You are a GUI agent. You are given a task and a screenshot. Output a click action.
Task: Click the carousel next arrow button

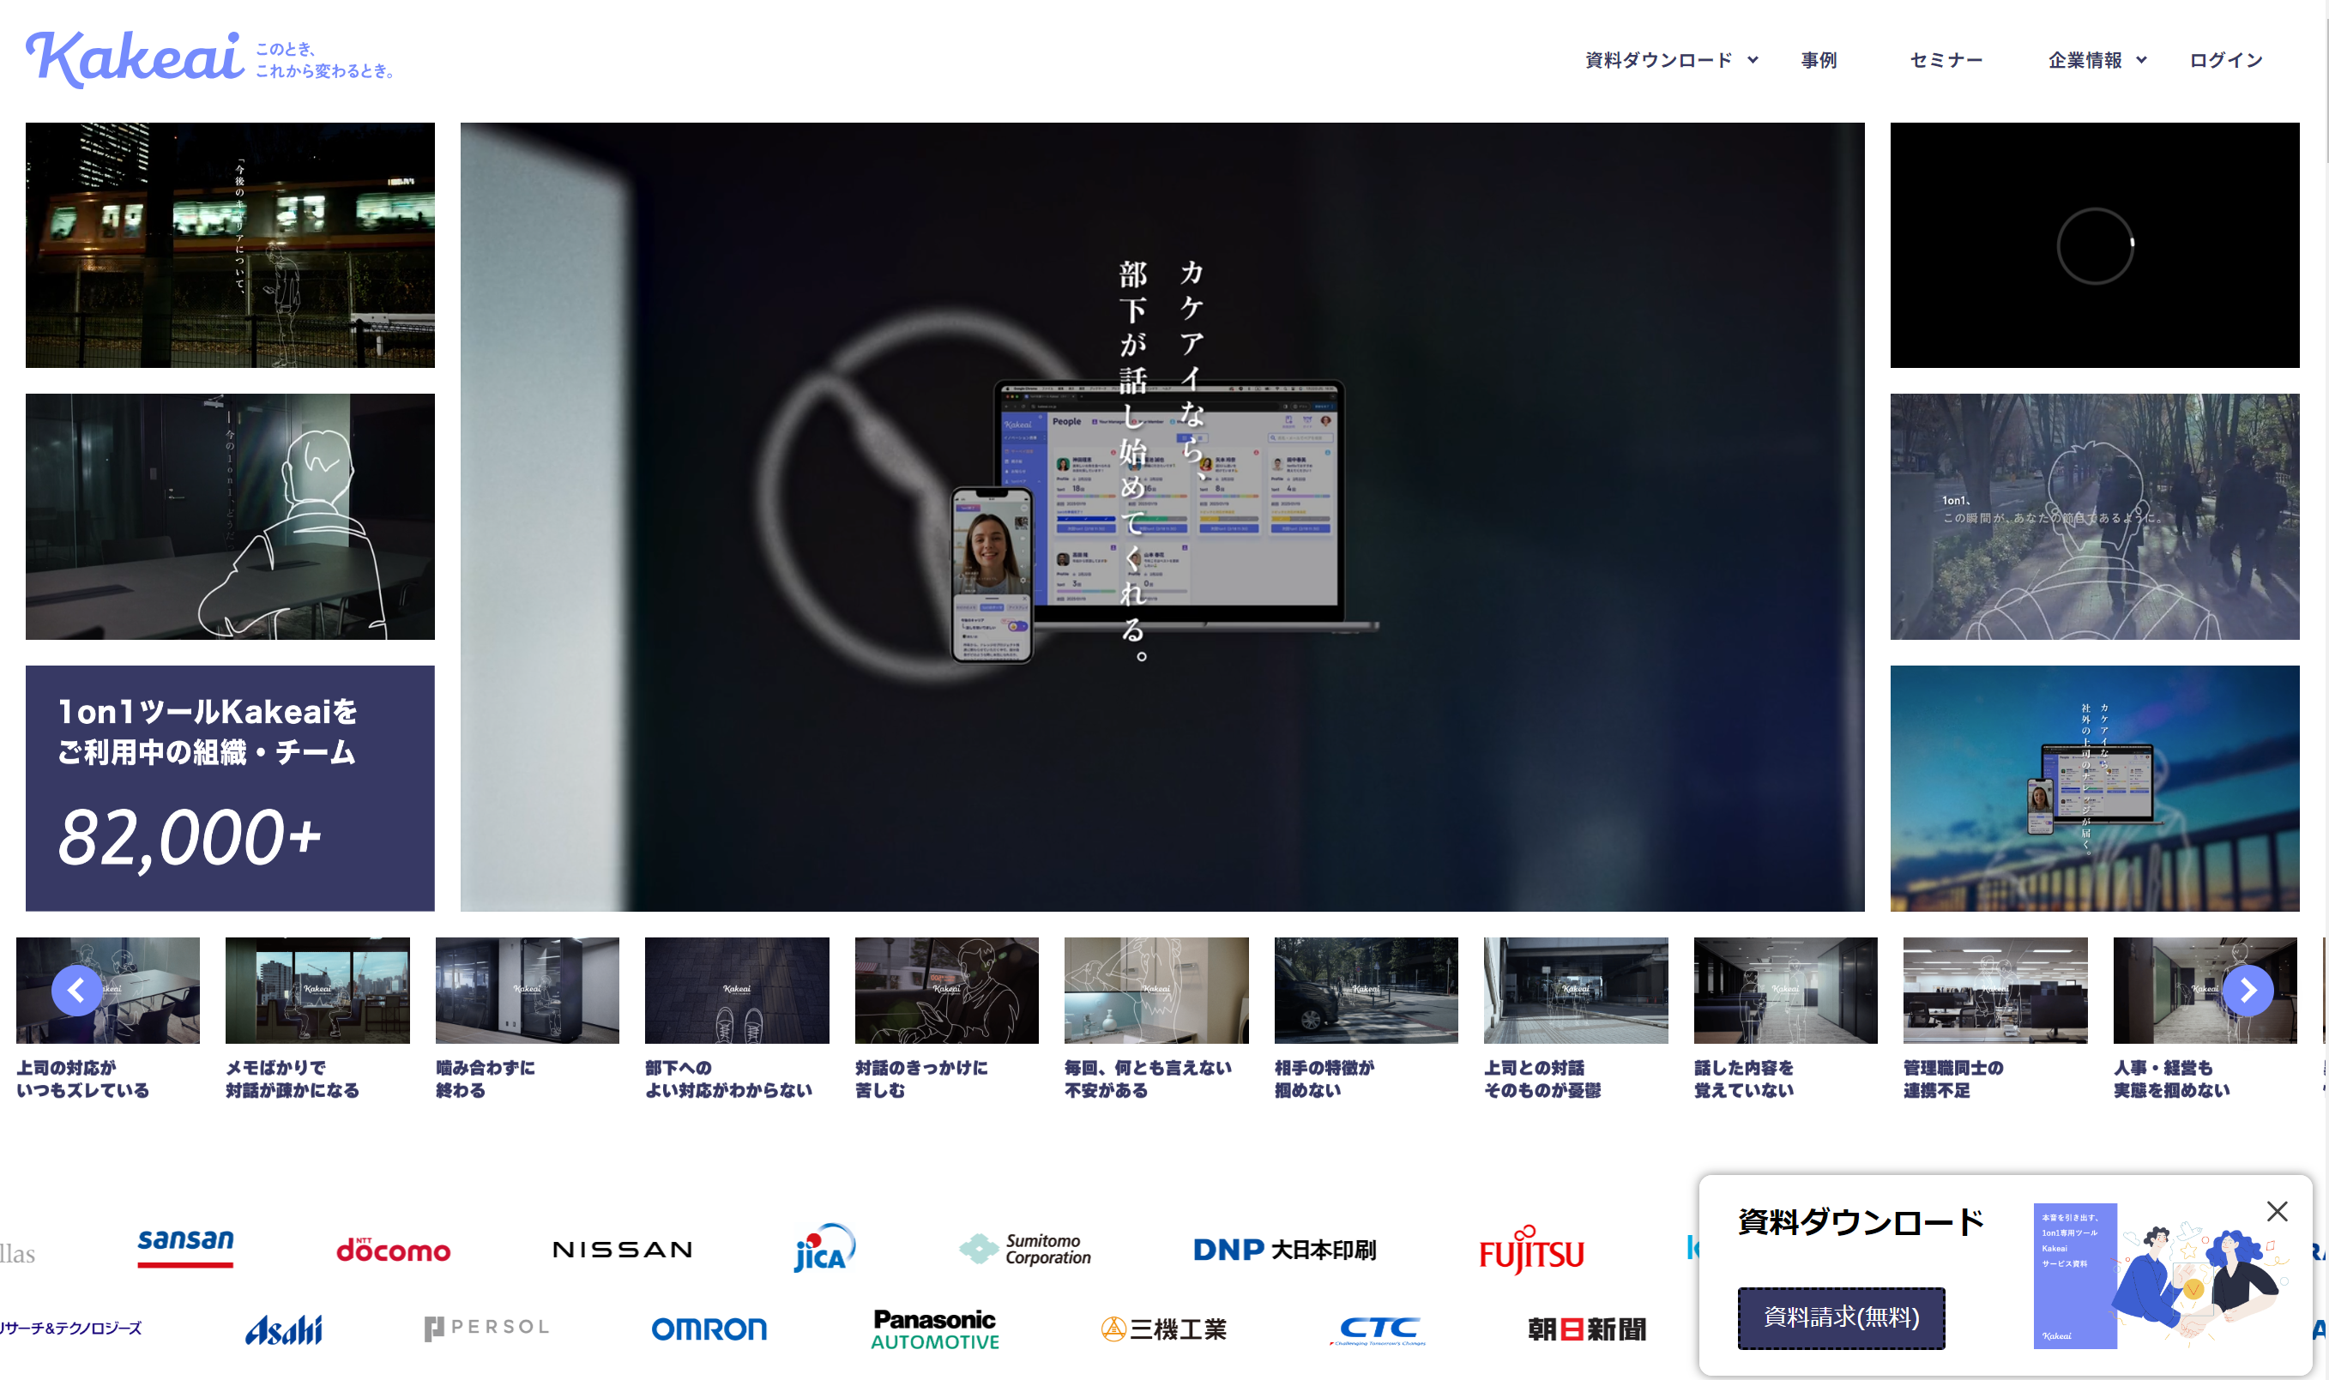click(x=2248, y=991)
